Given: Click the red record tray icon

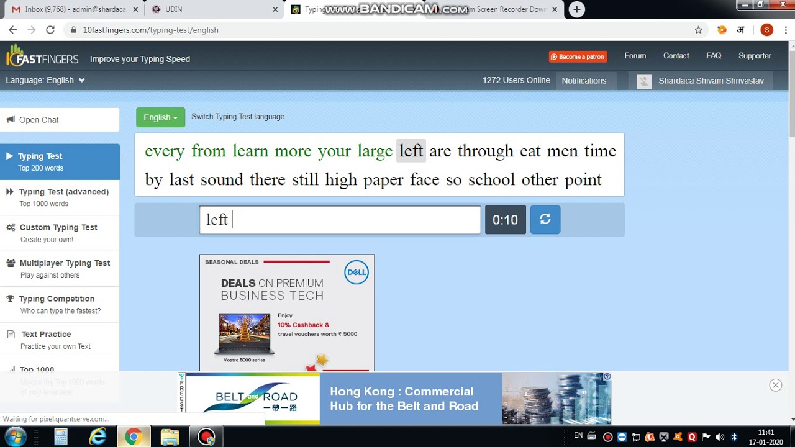Looking at the screenshot, I should coord(608,436).
